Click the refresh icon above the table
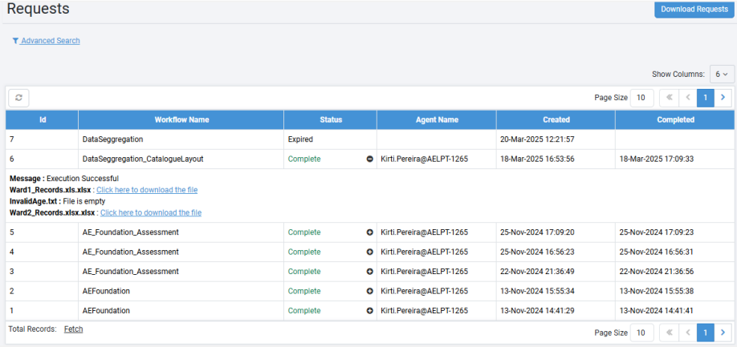The width and height of the screenshot is (737, 347). 18,98
